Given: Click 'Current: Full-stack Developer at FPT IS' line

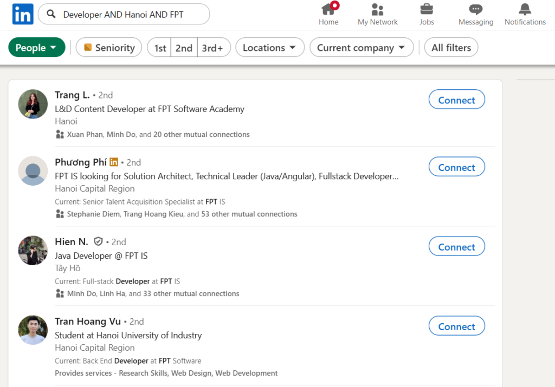Looking at the screenshot, I should pos(117,281).
